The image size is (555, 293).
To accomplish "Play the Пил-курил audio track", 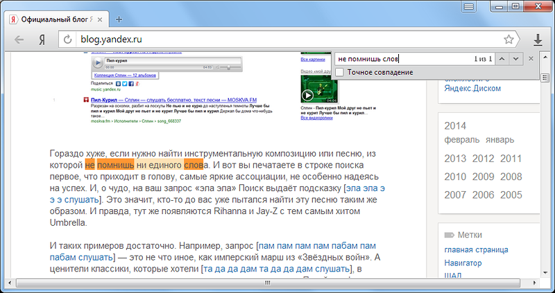I will pos(97,63).
